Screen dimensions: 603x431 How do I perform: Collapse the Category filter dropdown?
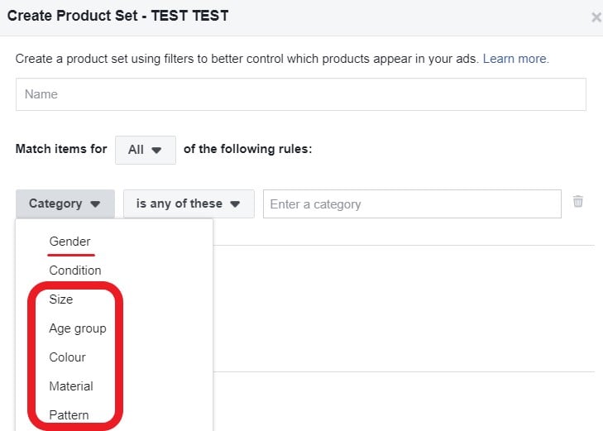pyautogui.click(x=65, y=204)
